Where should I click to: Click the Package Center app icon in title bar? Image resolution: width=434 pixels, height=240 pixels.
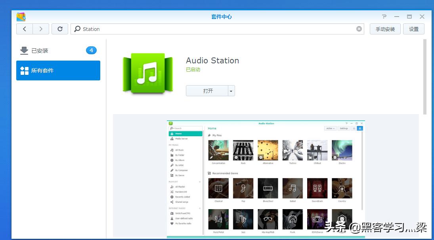coord(21,17)
